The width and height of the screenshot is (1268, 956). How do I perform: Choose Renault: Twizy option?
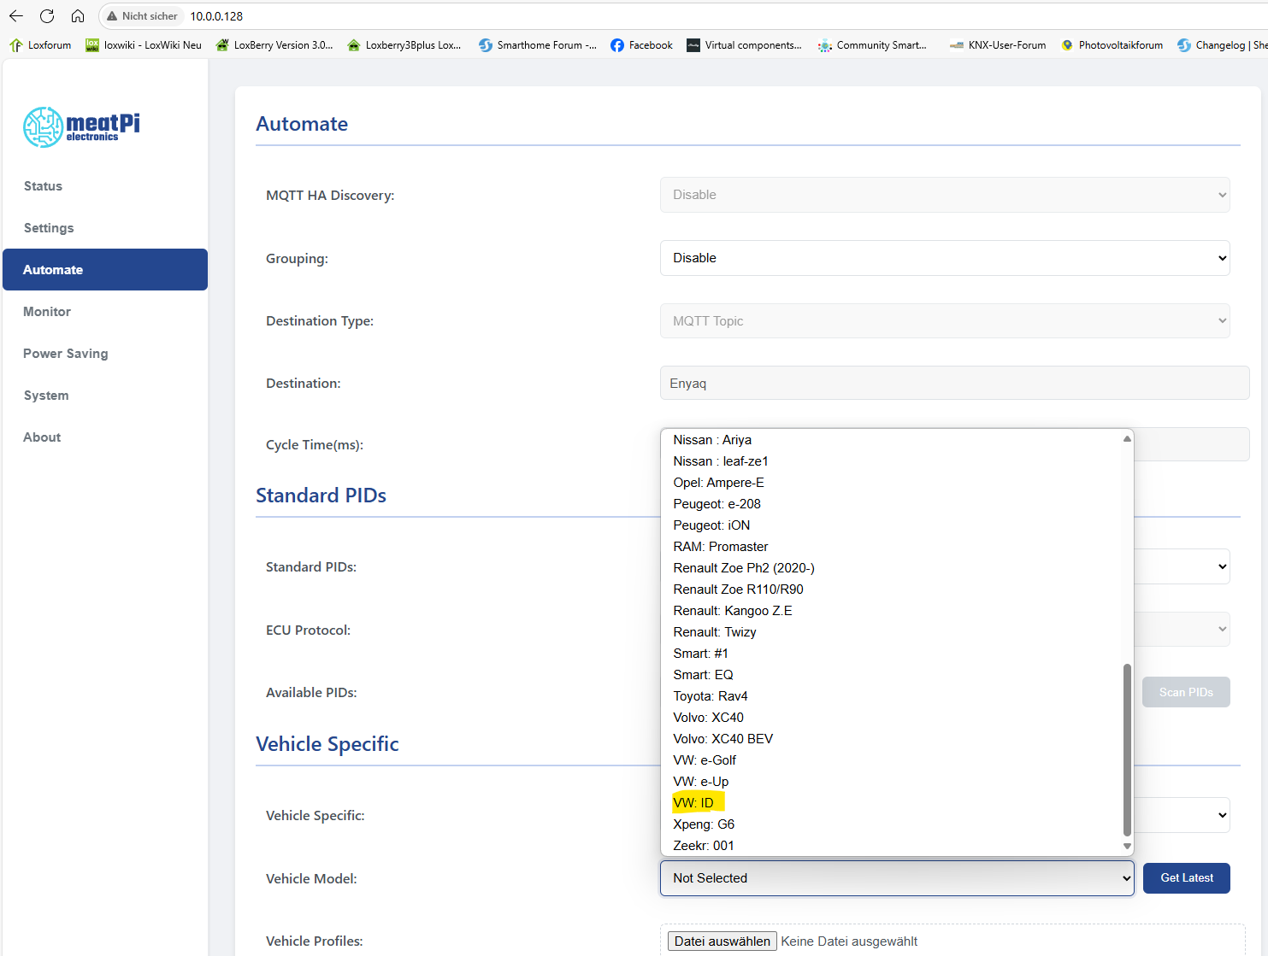892,632
